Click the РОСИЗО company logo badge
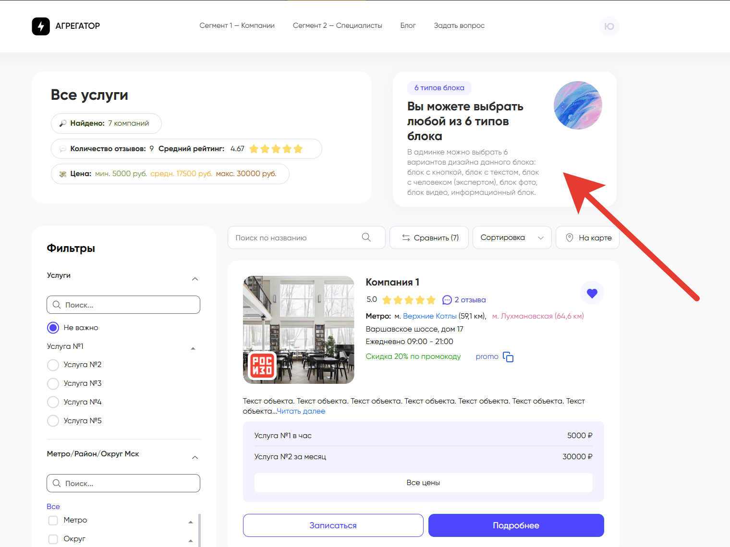This screenshot has width=730, height=547. pyautogui.click(x=262, y=366)
